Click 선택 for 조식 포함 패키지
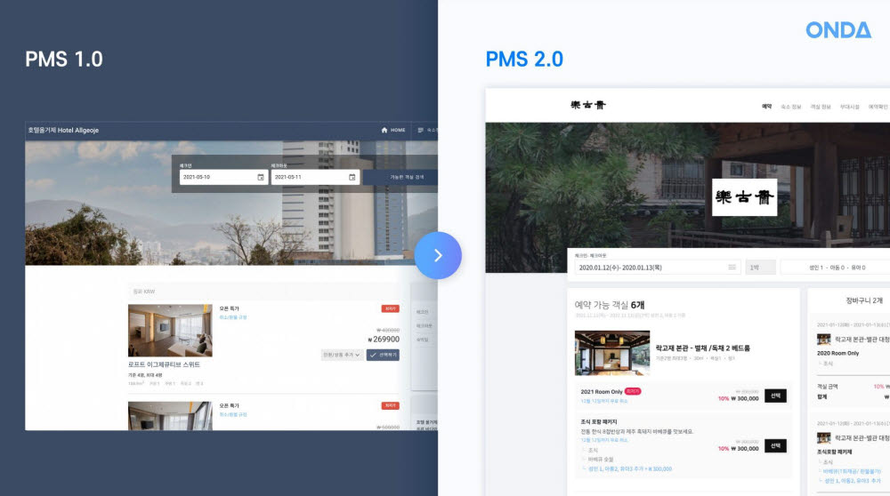Image resolution: width=890 pixels, height=496 pixels. point(775,446)
